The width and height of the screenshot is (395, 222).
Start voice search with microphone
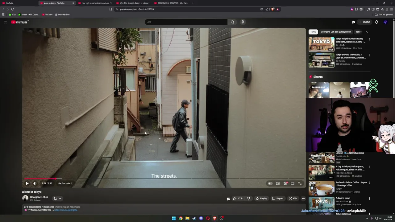[x=243, y=22]
